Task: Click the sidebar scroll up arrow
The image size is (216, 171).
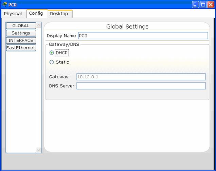Action: click(38, 25)
